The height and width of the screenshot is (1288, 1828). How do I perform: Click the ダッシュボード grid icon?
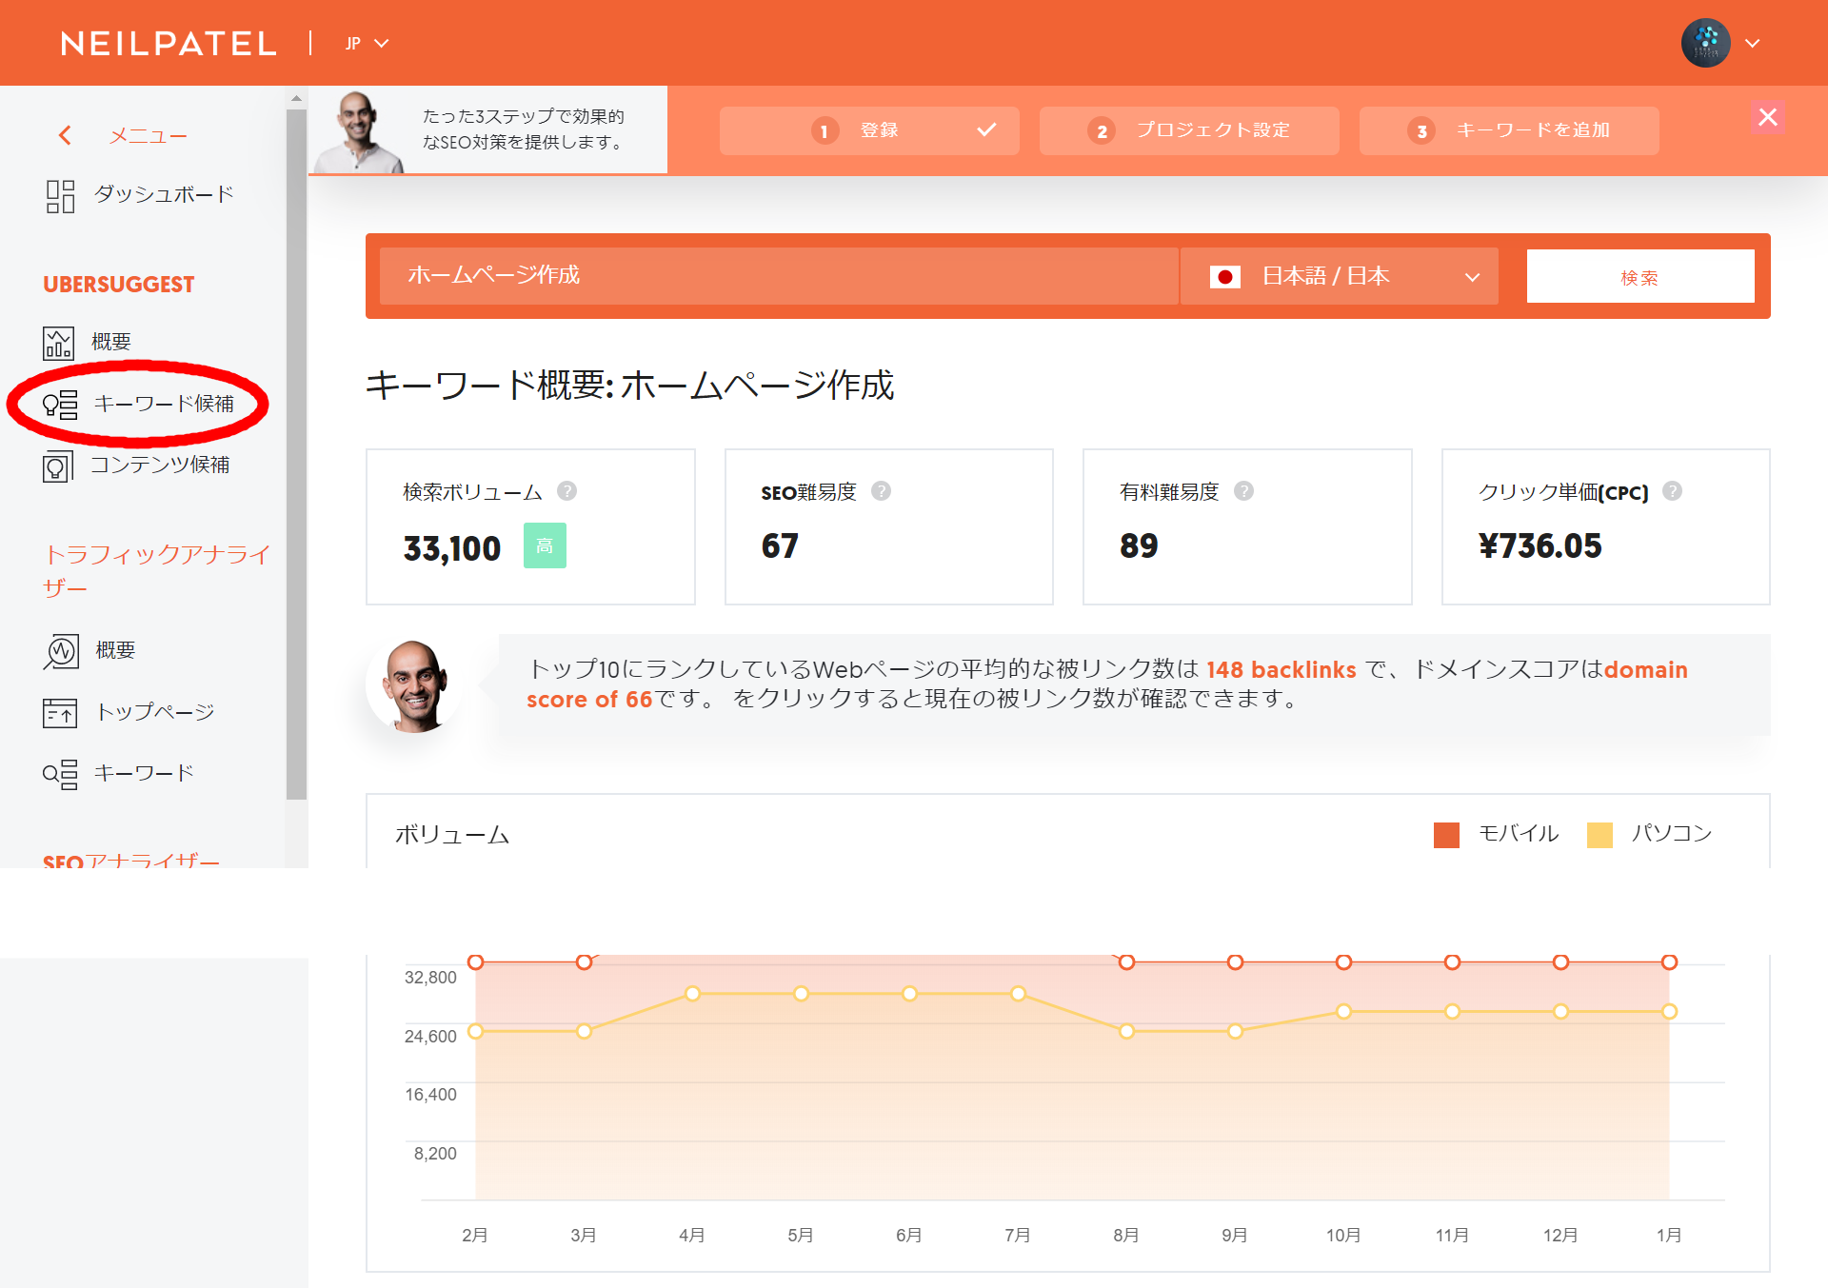[x=60, y=196]
